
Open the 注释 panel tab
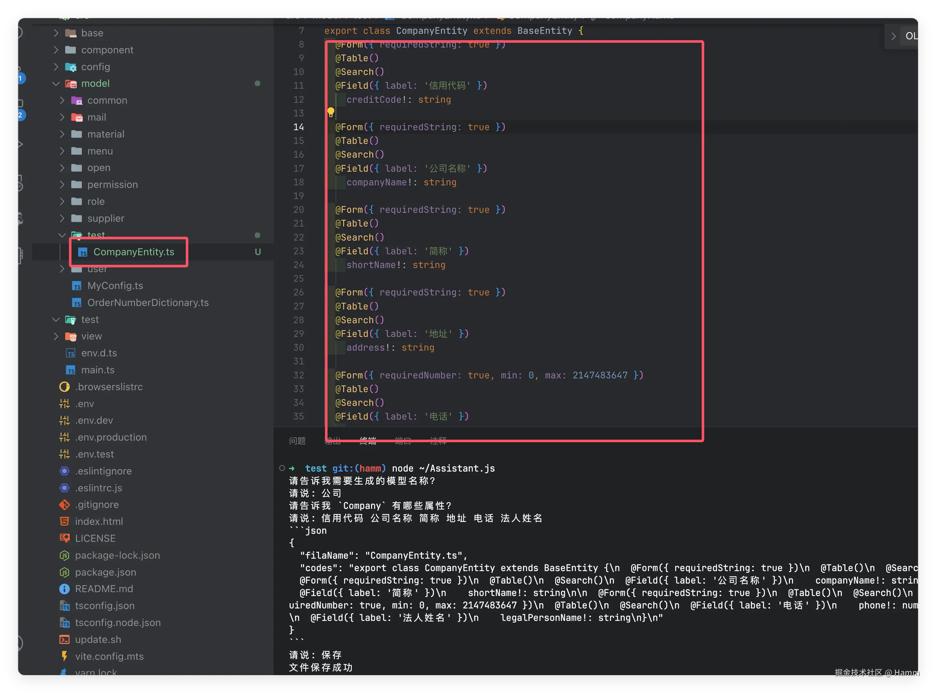point(438,441)
